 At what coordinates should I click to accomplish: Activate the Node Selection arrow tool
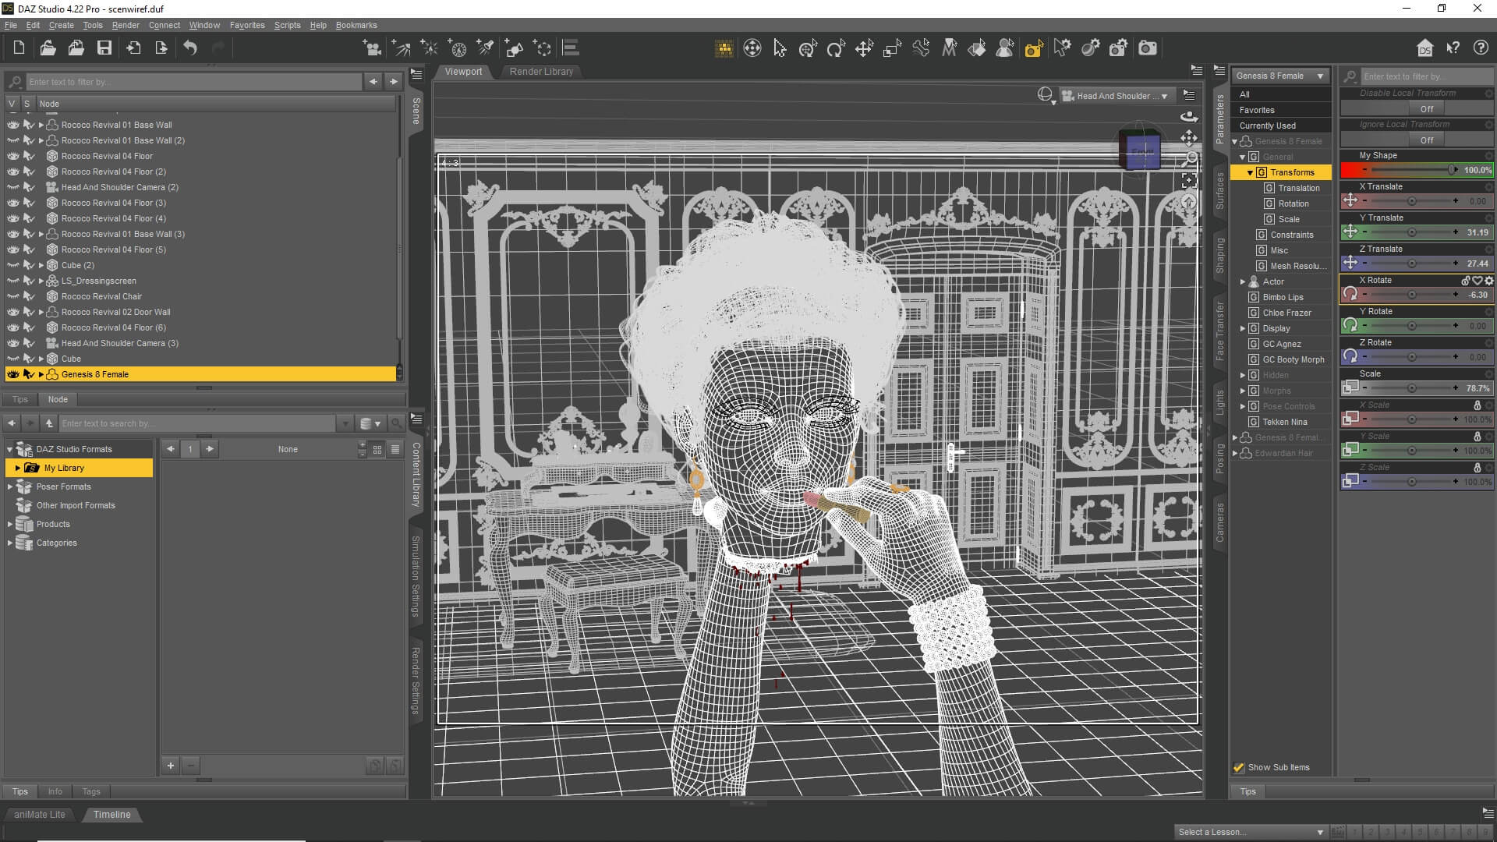tap(780, 48)
